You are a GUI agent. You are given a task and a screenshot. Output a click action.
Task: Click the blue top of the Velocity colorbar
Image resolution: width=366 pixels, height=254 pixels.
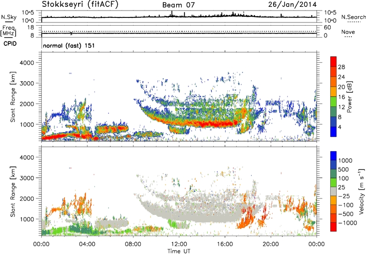coord(333,156)
